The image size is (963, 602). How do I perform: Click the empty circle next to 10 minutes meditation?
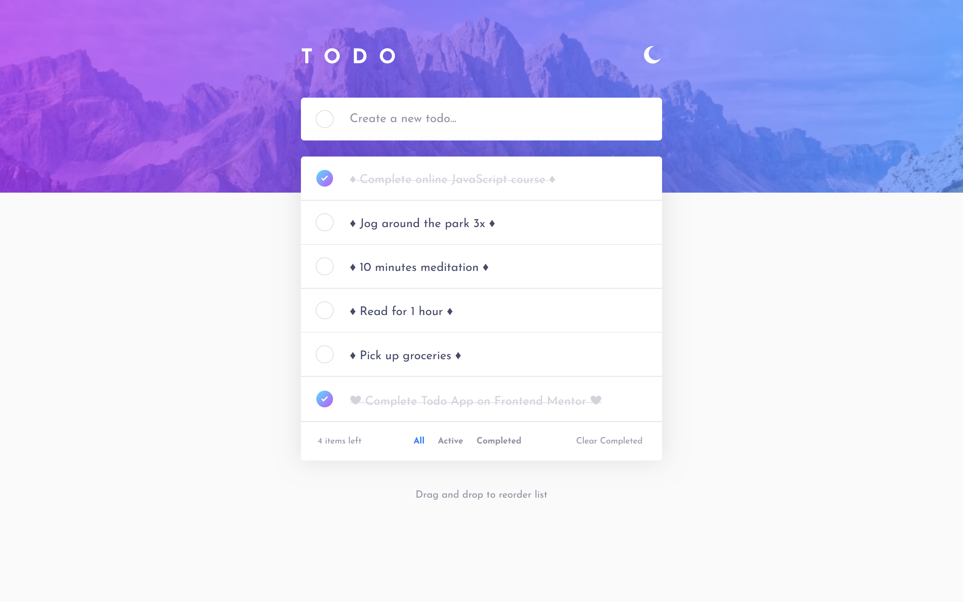[324, 266]
